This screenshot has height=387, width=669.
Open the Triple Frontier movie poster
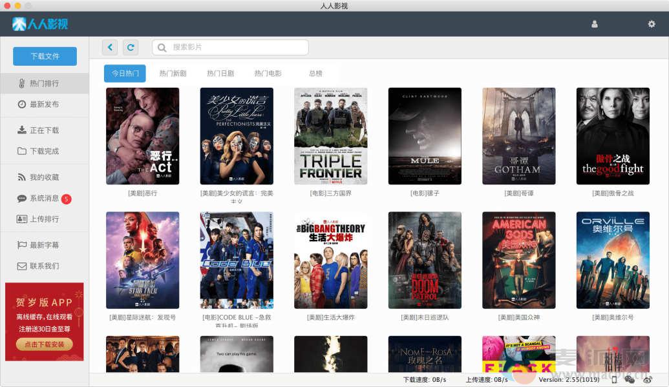click(330, 136)
